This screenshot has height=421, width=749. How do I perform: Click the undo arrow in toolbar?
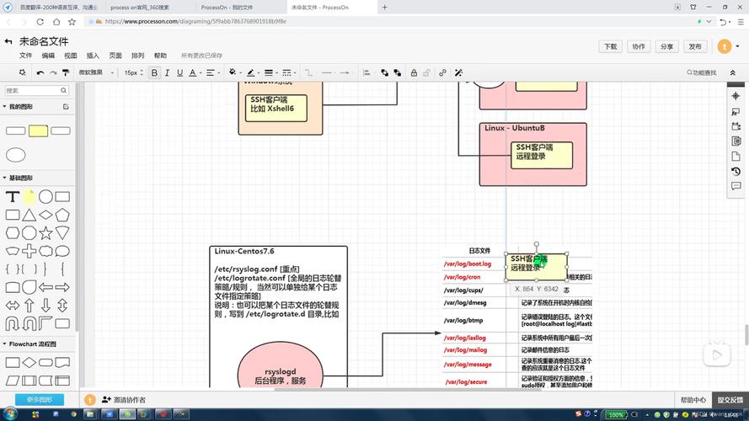click(40, 72)
